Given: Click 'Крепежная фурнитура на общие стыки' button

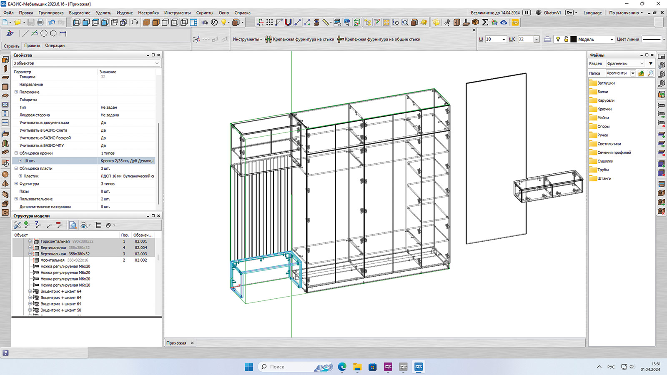Looking at the screenshot, I should (379, 39).
